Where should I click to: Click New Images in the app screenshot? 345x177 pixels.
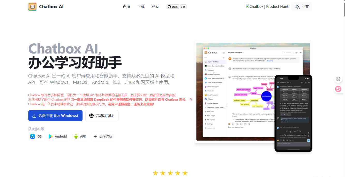point(214,116)
